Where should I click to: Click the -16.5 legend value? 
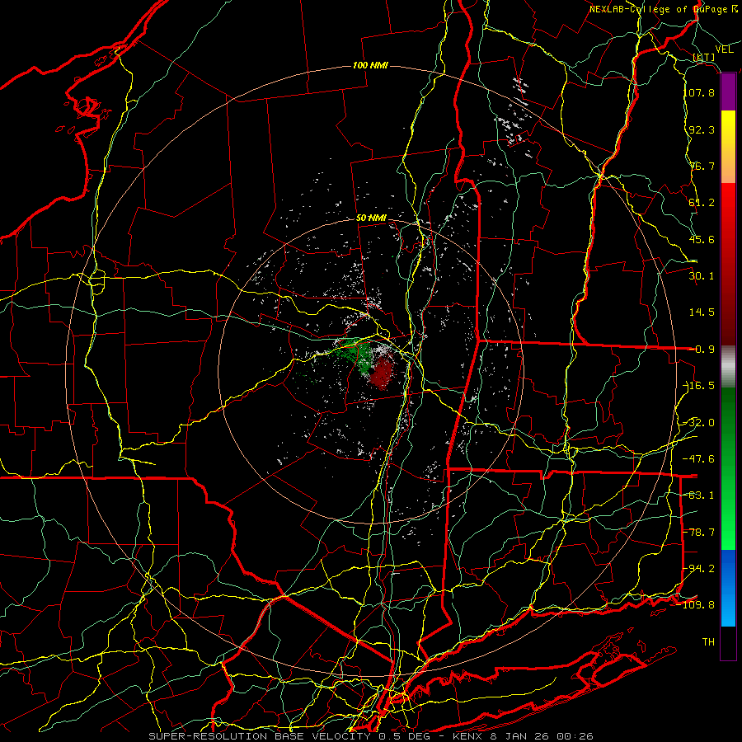coord(699,386)
